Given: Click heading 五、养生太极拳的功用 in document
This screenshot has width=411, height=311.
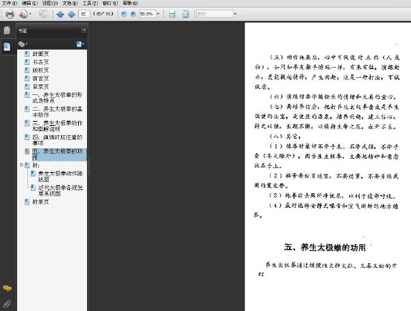Looking at the screenshot, I should (x=325, y=247).
